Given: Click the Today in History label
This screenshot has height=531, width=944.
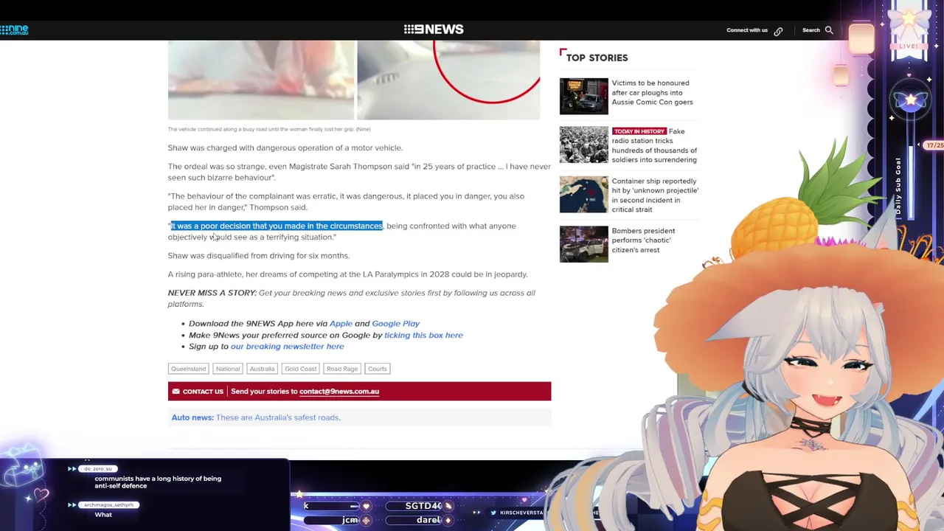Looking at the screenshot, I should coord(639,131).
